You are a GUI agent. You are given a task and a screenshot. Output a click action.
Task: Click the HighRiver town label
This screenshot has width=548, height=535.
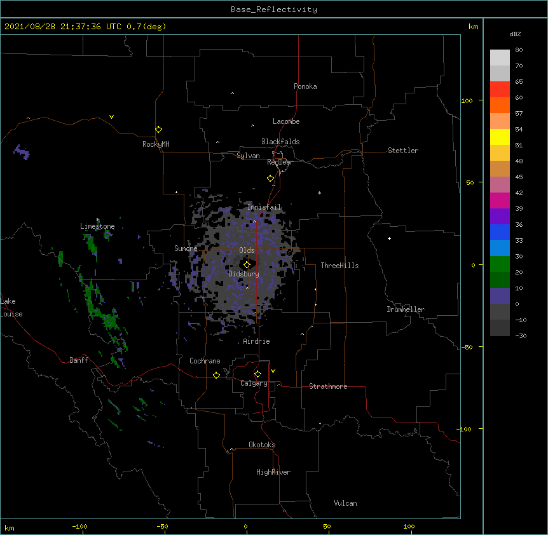[x=273, y=472]
